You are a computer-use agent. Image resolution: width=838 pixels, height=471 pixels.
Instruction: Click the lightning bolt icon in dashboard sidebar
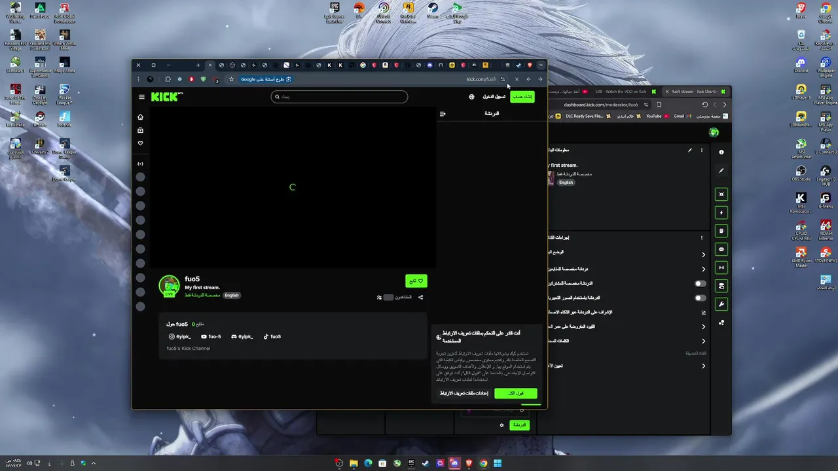[x=721, y=213]
